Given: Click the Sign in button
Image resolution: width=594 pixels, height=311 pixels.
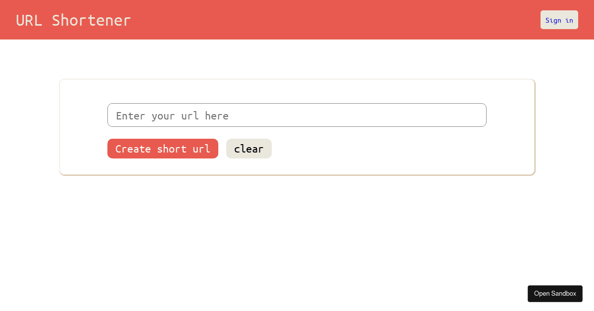Looking at the screenshot, I should [559, 20].
